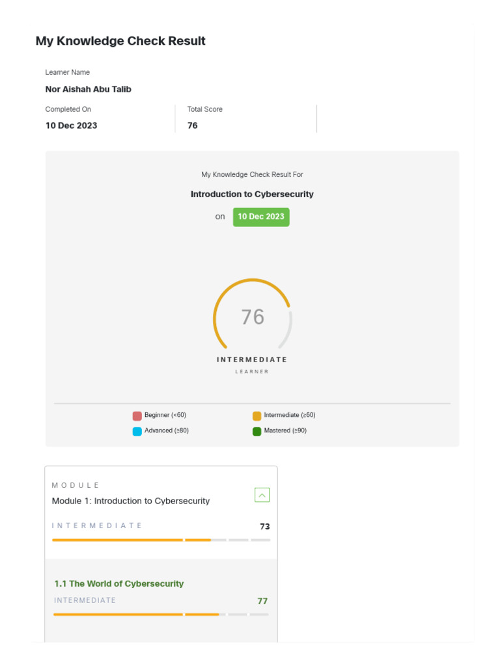This screenshot has height=666, width=500.
Task: Click the Introduction to Cybersecurity course title
Action: pyautogui.click(x=252, y=194)
